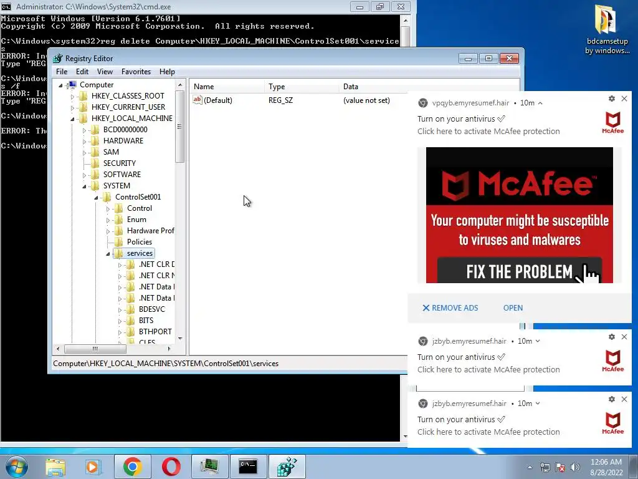
Task: Open the Edit menu in Registry Editor
Action: click(x=82, y=72)
